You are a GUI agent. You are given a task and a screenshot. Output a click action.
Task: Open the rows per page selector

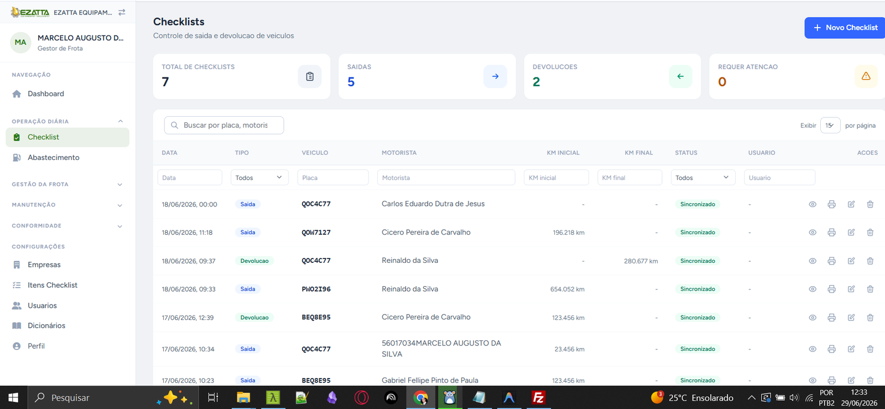tap(830, 126)
